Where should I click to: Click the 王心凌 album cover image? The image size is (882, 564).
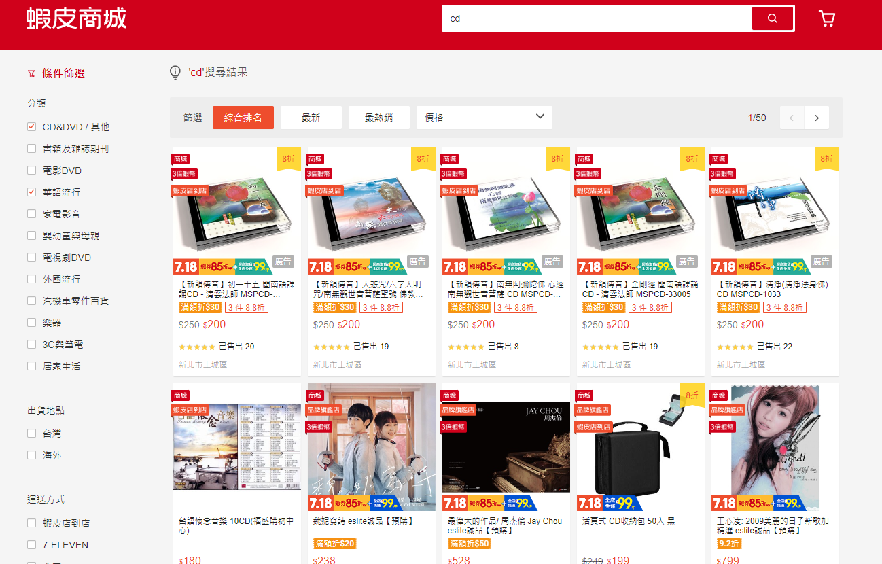pos(775,447)
